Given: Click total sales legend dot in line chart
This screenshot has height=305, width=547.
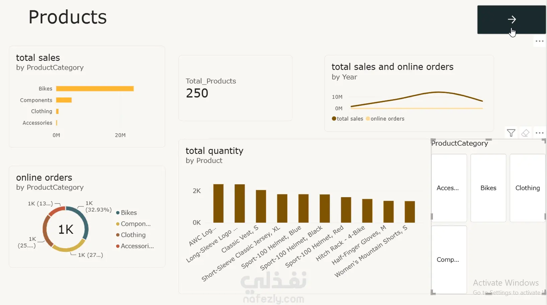Looking at the screenshot, I should click(x=334, y=119).
